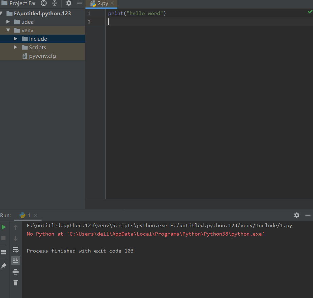Viewport: 313px width, 298px height.
Task: Close the 2.py editor tab
Action: 112,3
